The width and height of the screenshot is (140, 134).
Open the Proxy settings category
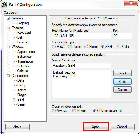point(21,85)
